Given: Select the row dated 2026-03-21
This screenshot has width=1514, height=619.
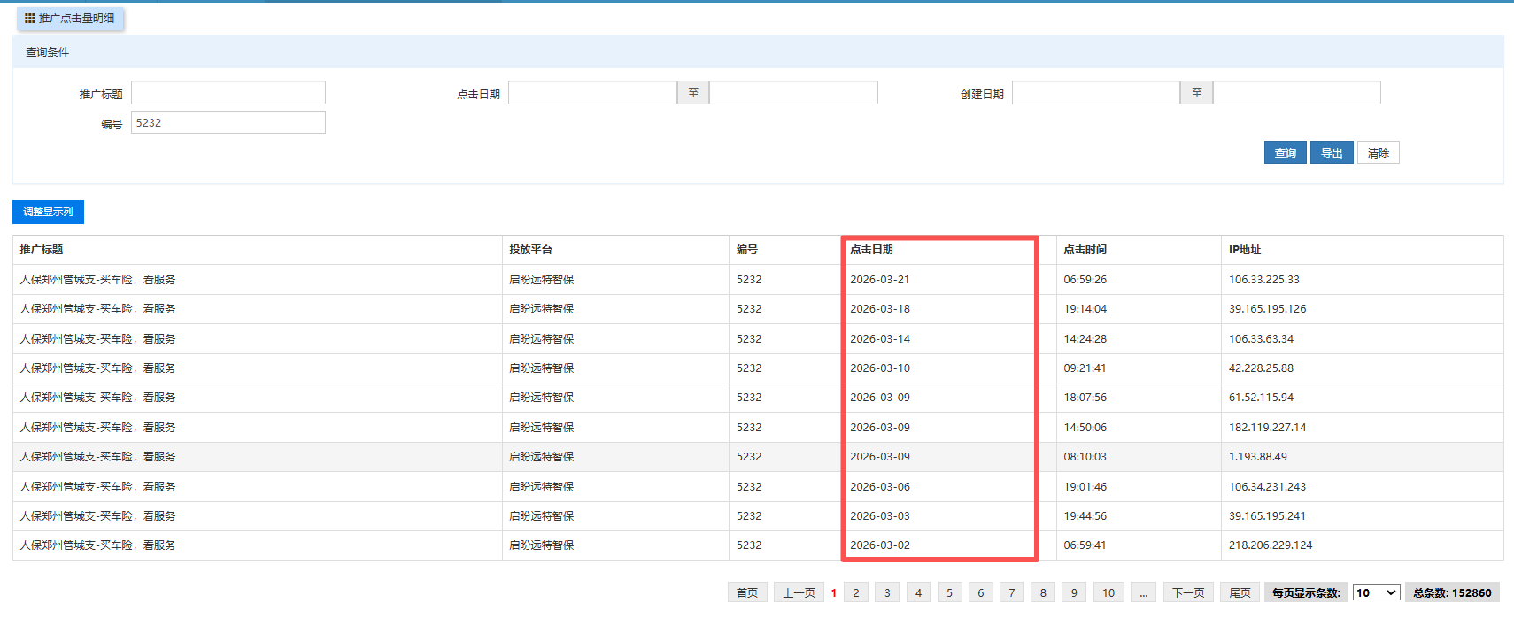Looking at the screenshot, I should tap(879, 280).
